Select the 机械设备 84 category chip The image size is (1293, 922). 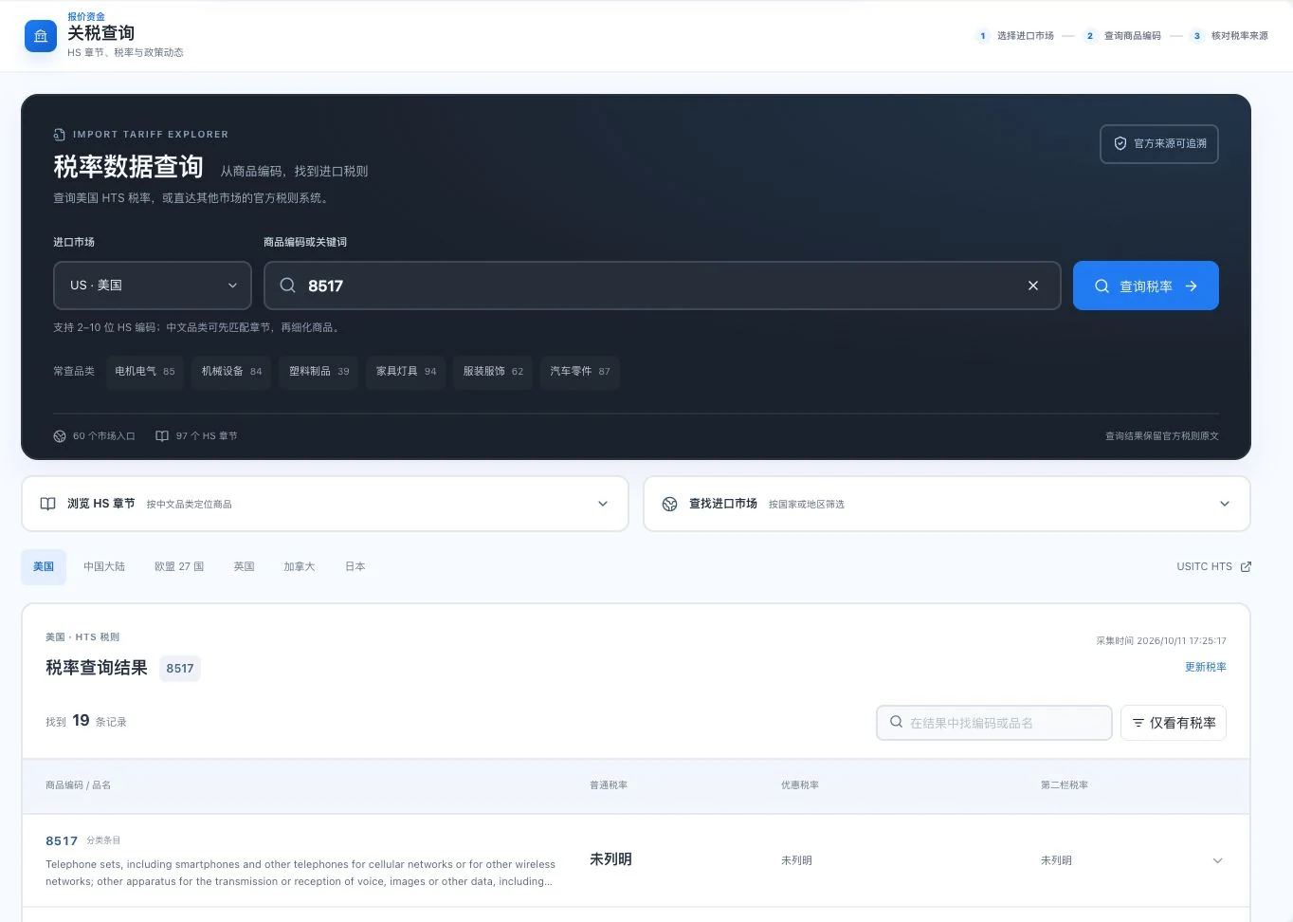pos(232,372)
